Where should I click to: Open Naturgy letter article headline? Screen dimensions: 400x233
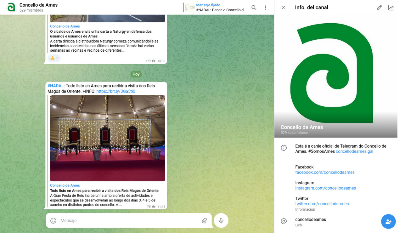click(101, 34)
